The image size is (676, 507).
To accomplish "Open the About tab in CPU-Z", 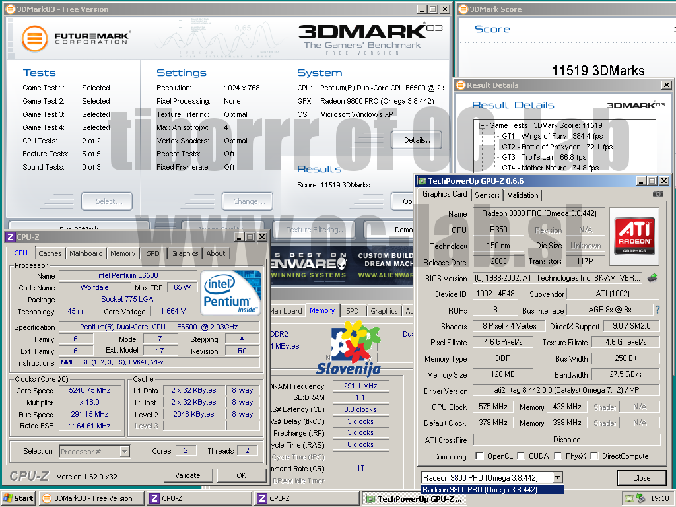I will [216, 253].
